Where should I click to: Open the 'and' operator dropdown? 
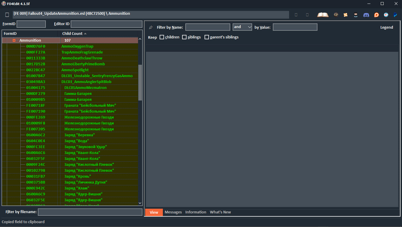242,27
